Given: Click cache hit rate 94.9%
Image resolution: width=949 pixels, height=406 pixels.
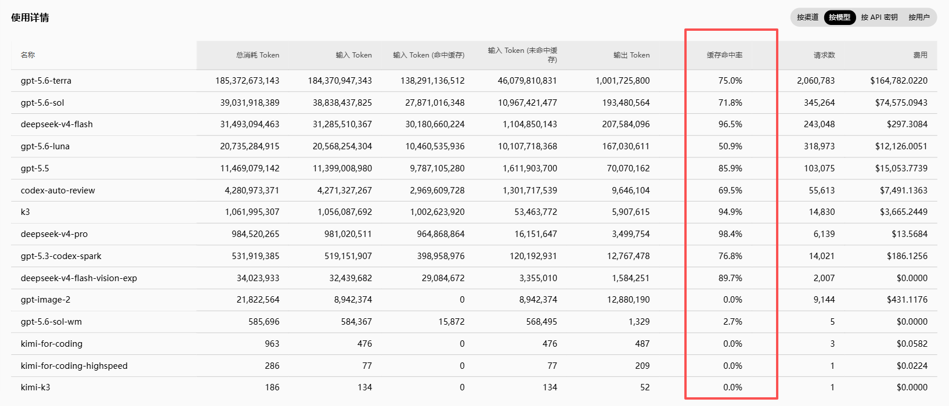Looking at the screenshot, I should tap(730, 212).
